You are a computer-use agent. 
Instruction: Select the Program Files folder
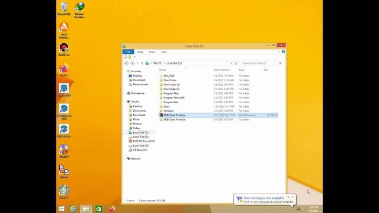(x=219, y=93)
